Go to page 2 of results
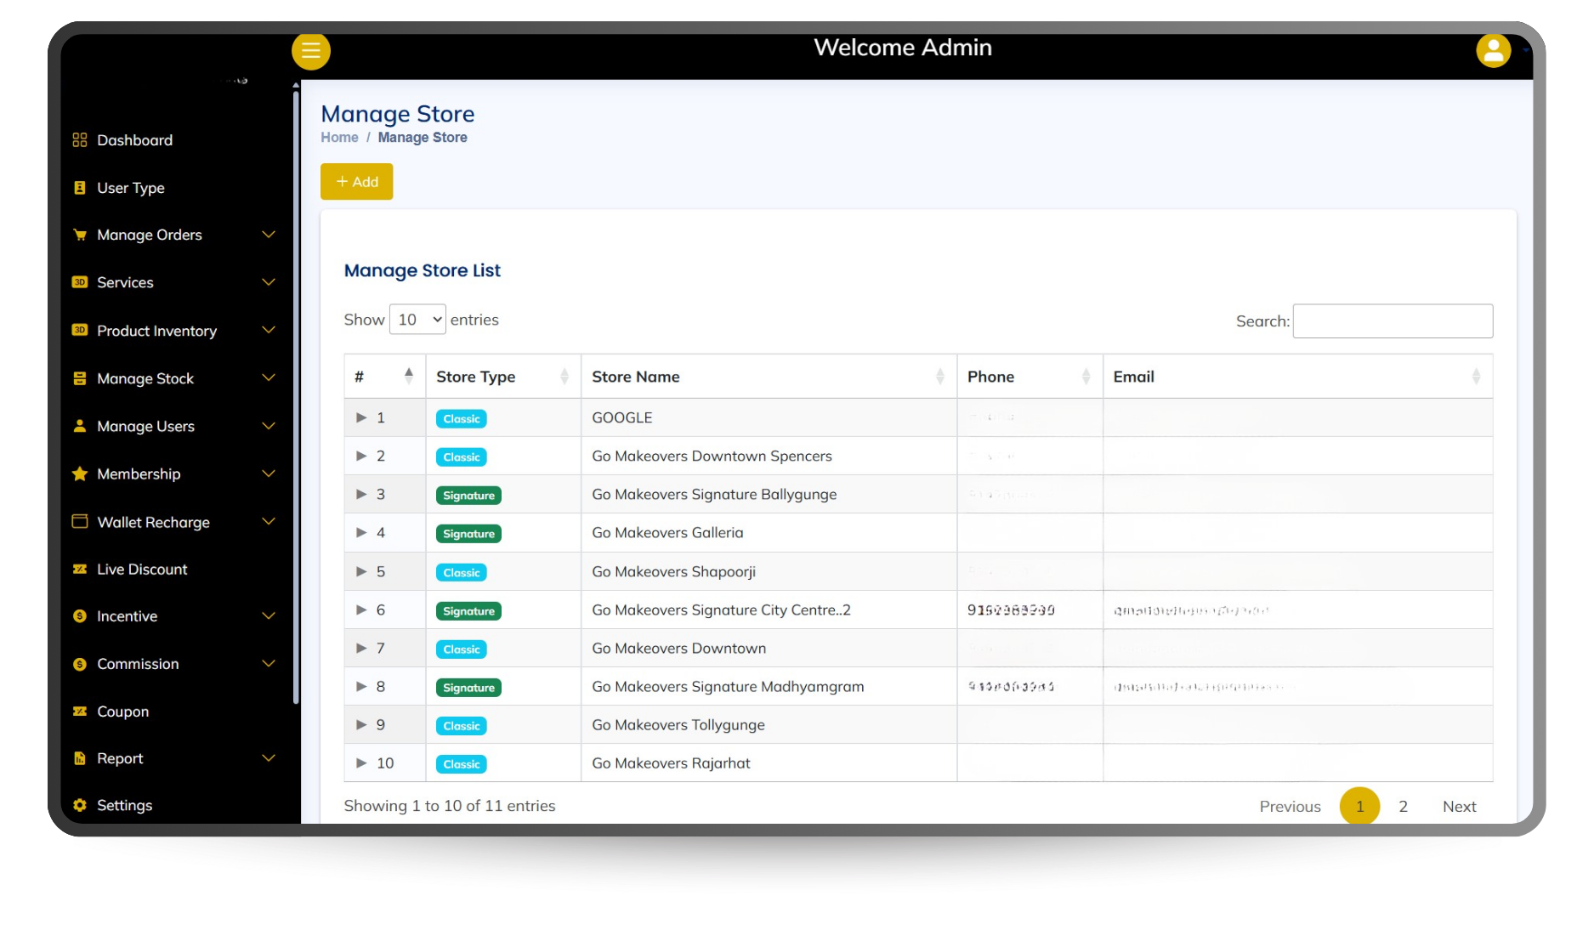The width and height of the screenshot is (1594, 930). coord(1403,806)
